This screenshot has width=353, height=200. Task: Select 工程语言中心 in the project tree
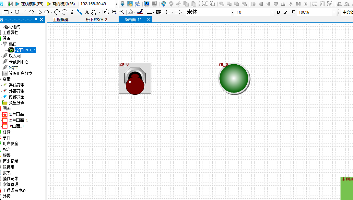click(x=14, y=191)
